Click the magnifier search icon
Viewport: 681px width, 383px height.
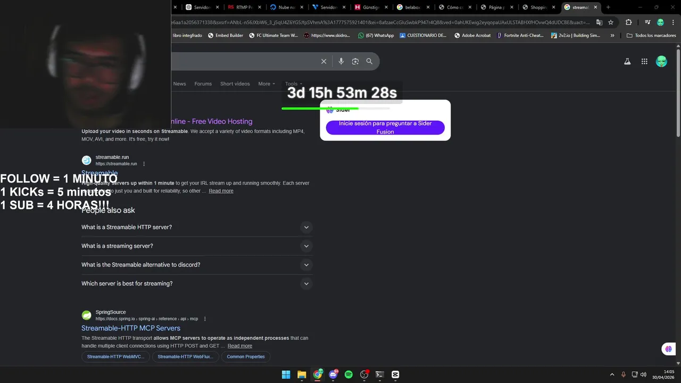[369, 61]
